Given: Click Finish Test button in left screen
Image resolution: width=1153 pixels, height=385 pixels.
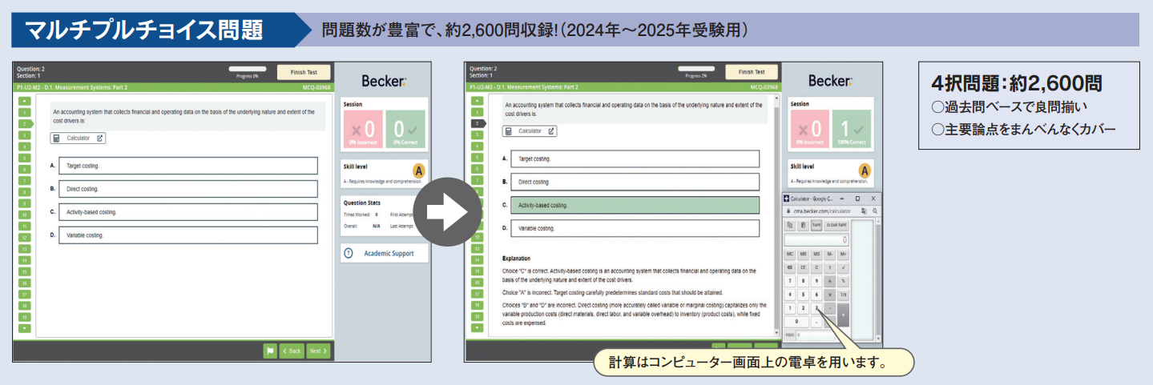Looking at the screenshot, I should click(x=303, y=72).
